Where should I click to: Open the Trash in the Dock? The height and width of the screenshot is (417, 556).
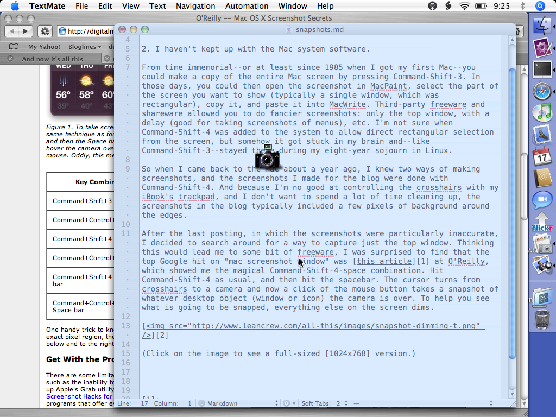[x=542, y=319]
